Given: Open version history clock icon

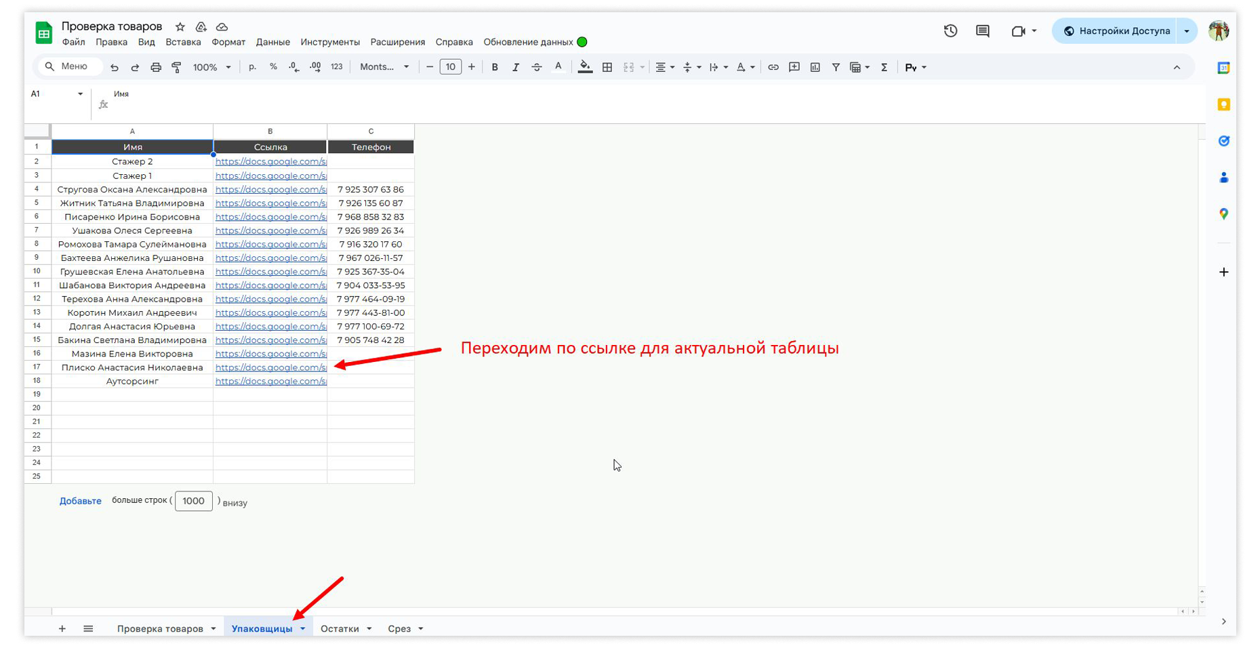Looking at the screenshot, I should [x=950, y=31].
